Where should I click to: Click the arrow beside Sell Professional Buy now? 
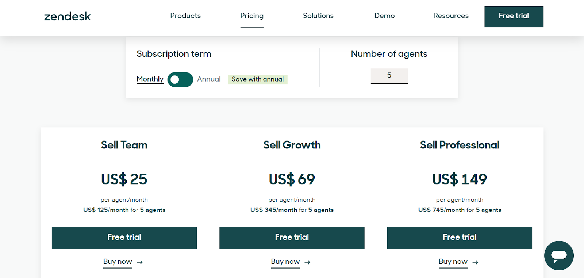(x=475, y=262)
